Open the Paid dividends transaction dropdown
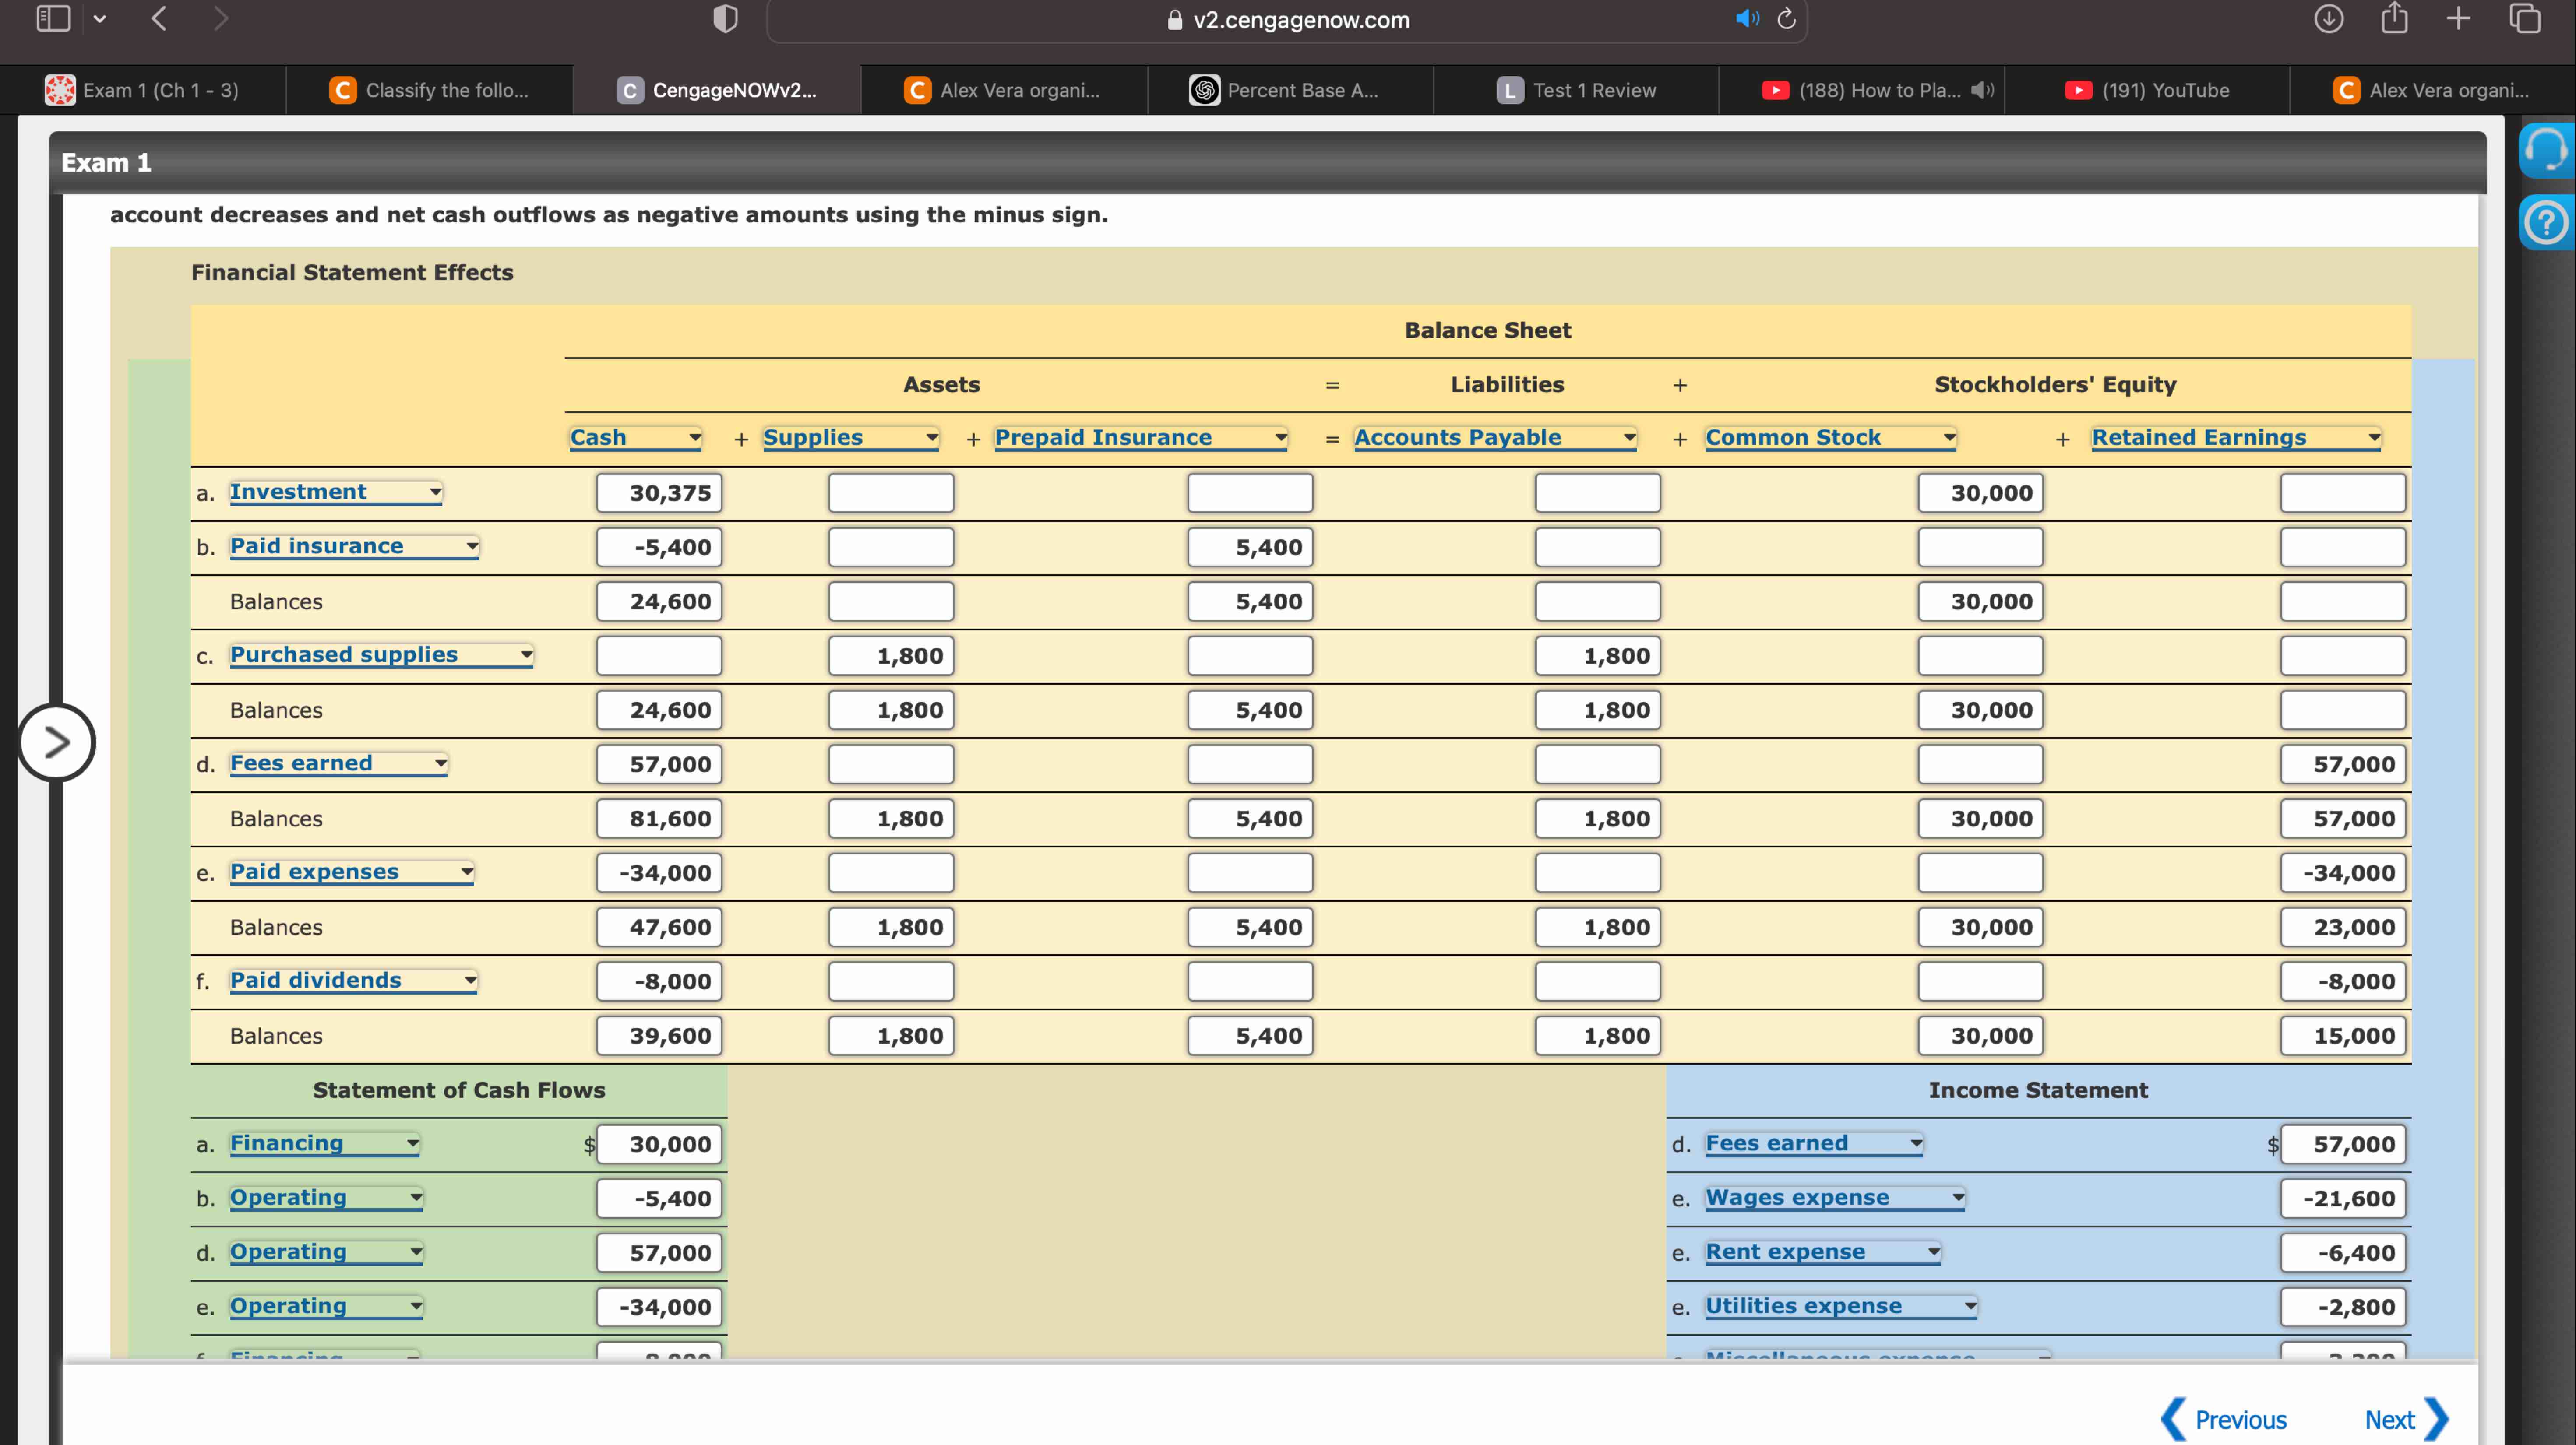Viewport: 2576px width, 1445px height. click(354, 981)
